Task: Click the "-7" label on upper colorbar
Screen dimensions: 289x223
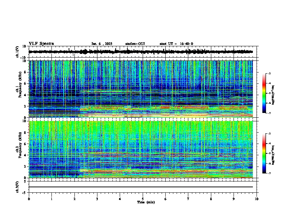Action: [x=269, y=113]
